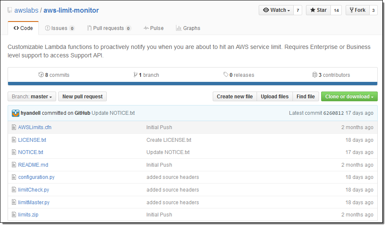
Task: View the 1 branch list
Action: [146, 75]
